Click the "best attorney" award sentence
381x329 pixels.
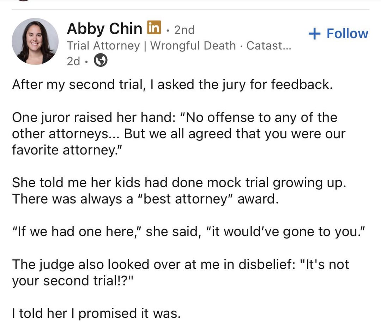(x=145, y=199)
